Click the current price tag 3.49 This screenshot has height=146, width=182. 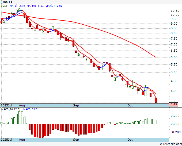(x=173, y=104)
